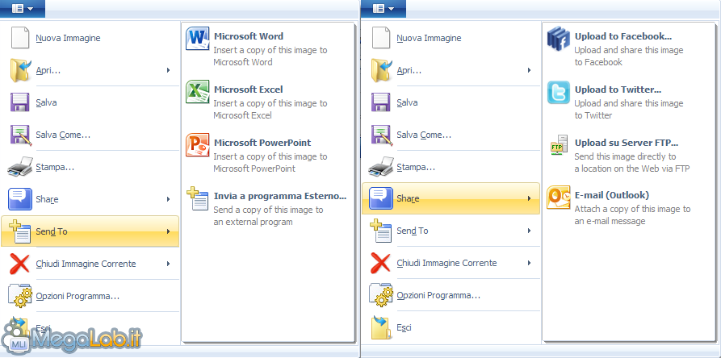
Task: Click Salva Come in the left-hand menu
Action: click(62, 135)
